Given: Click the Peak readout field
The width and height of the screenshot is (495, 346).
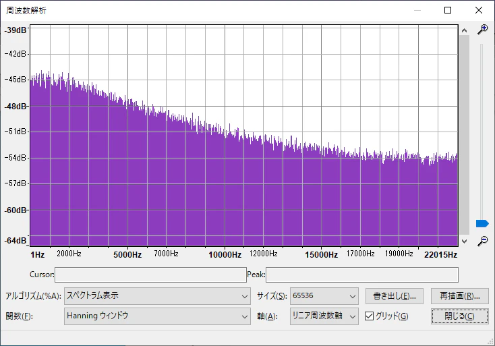Looking at the screenshot, I should coord(362,275).
